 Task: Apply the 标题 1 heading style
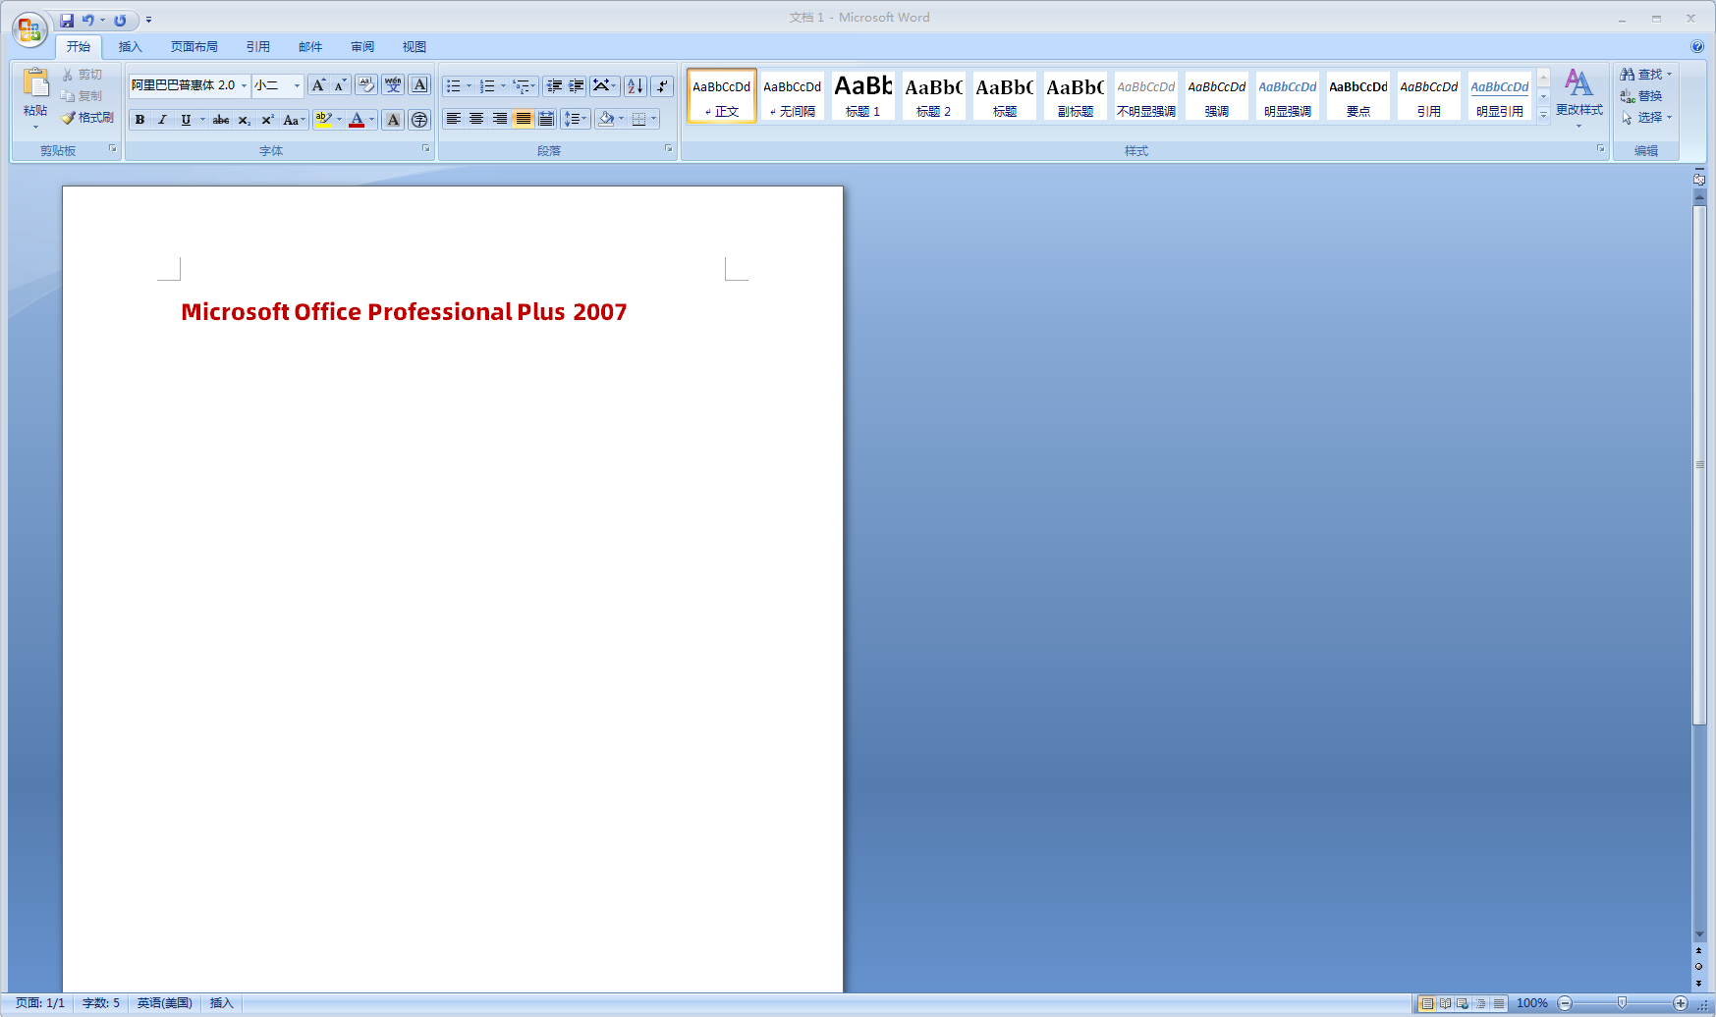[x=862, y=96]
